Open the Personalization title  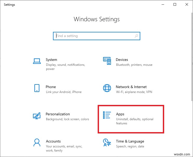pos(58,114)
